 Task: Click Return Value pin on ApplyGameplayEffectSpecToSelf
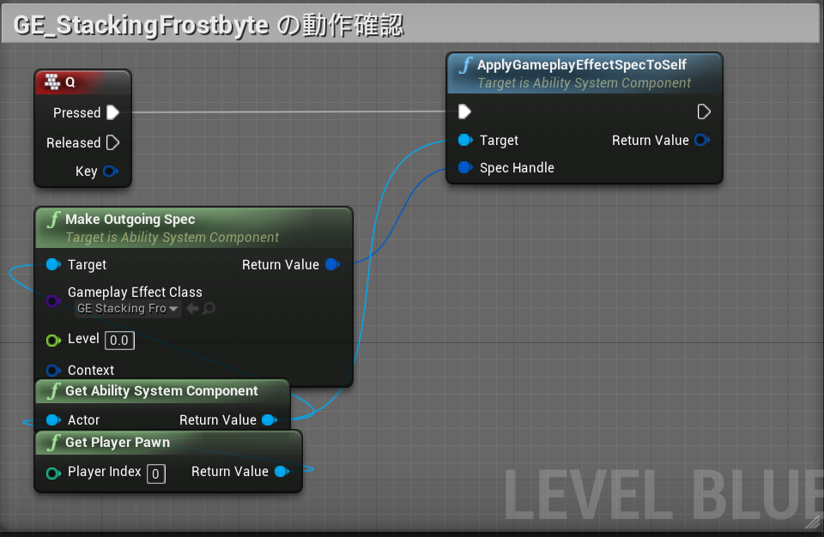click(702, 140)
